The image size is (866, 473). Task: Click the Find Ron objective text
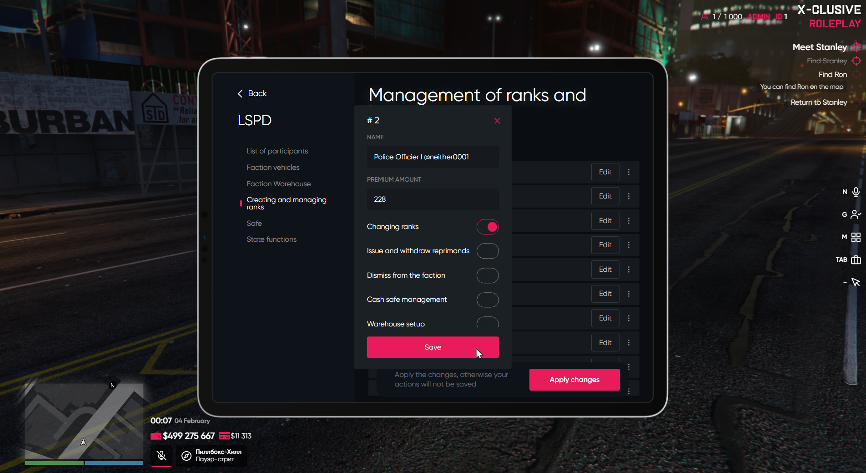click(x=833, y=75)
